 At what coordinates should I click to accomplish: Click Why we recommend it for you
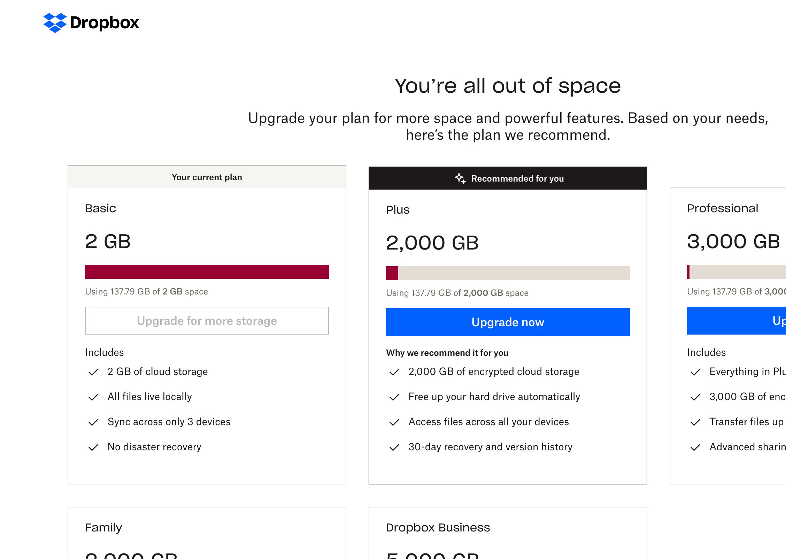[447, 353]
